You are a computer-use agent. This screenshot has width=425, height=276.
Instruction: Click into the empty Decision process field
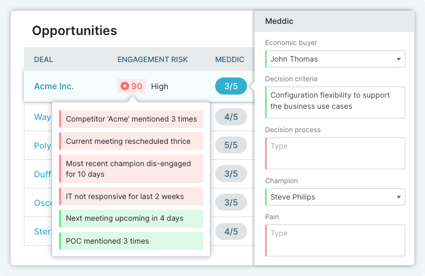335,153
